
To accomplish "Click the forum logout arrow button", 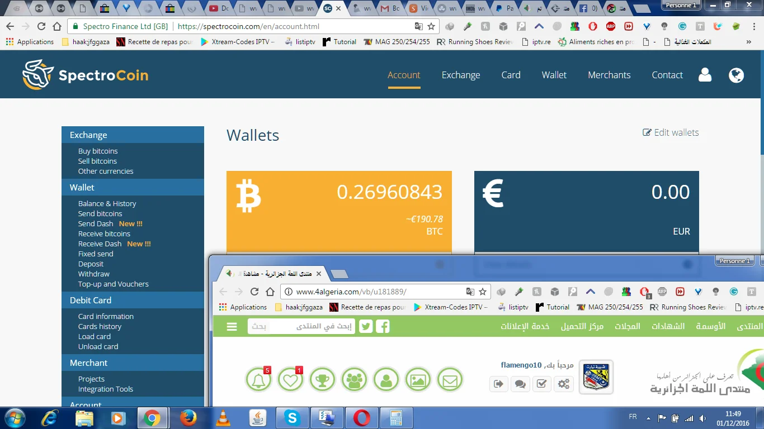I will (x=498, y=384).
